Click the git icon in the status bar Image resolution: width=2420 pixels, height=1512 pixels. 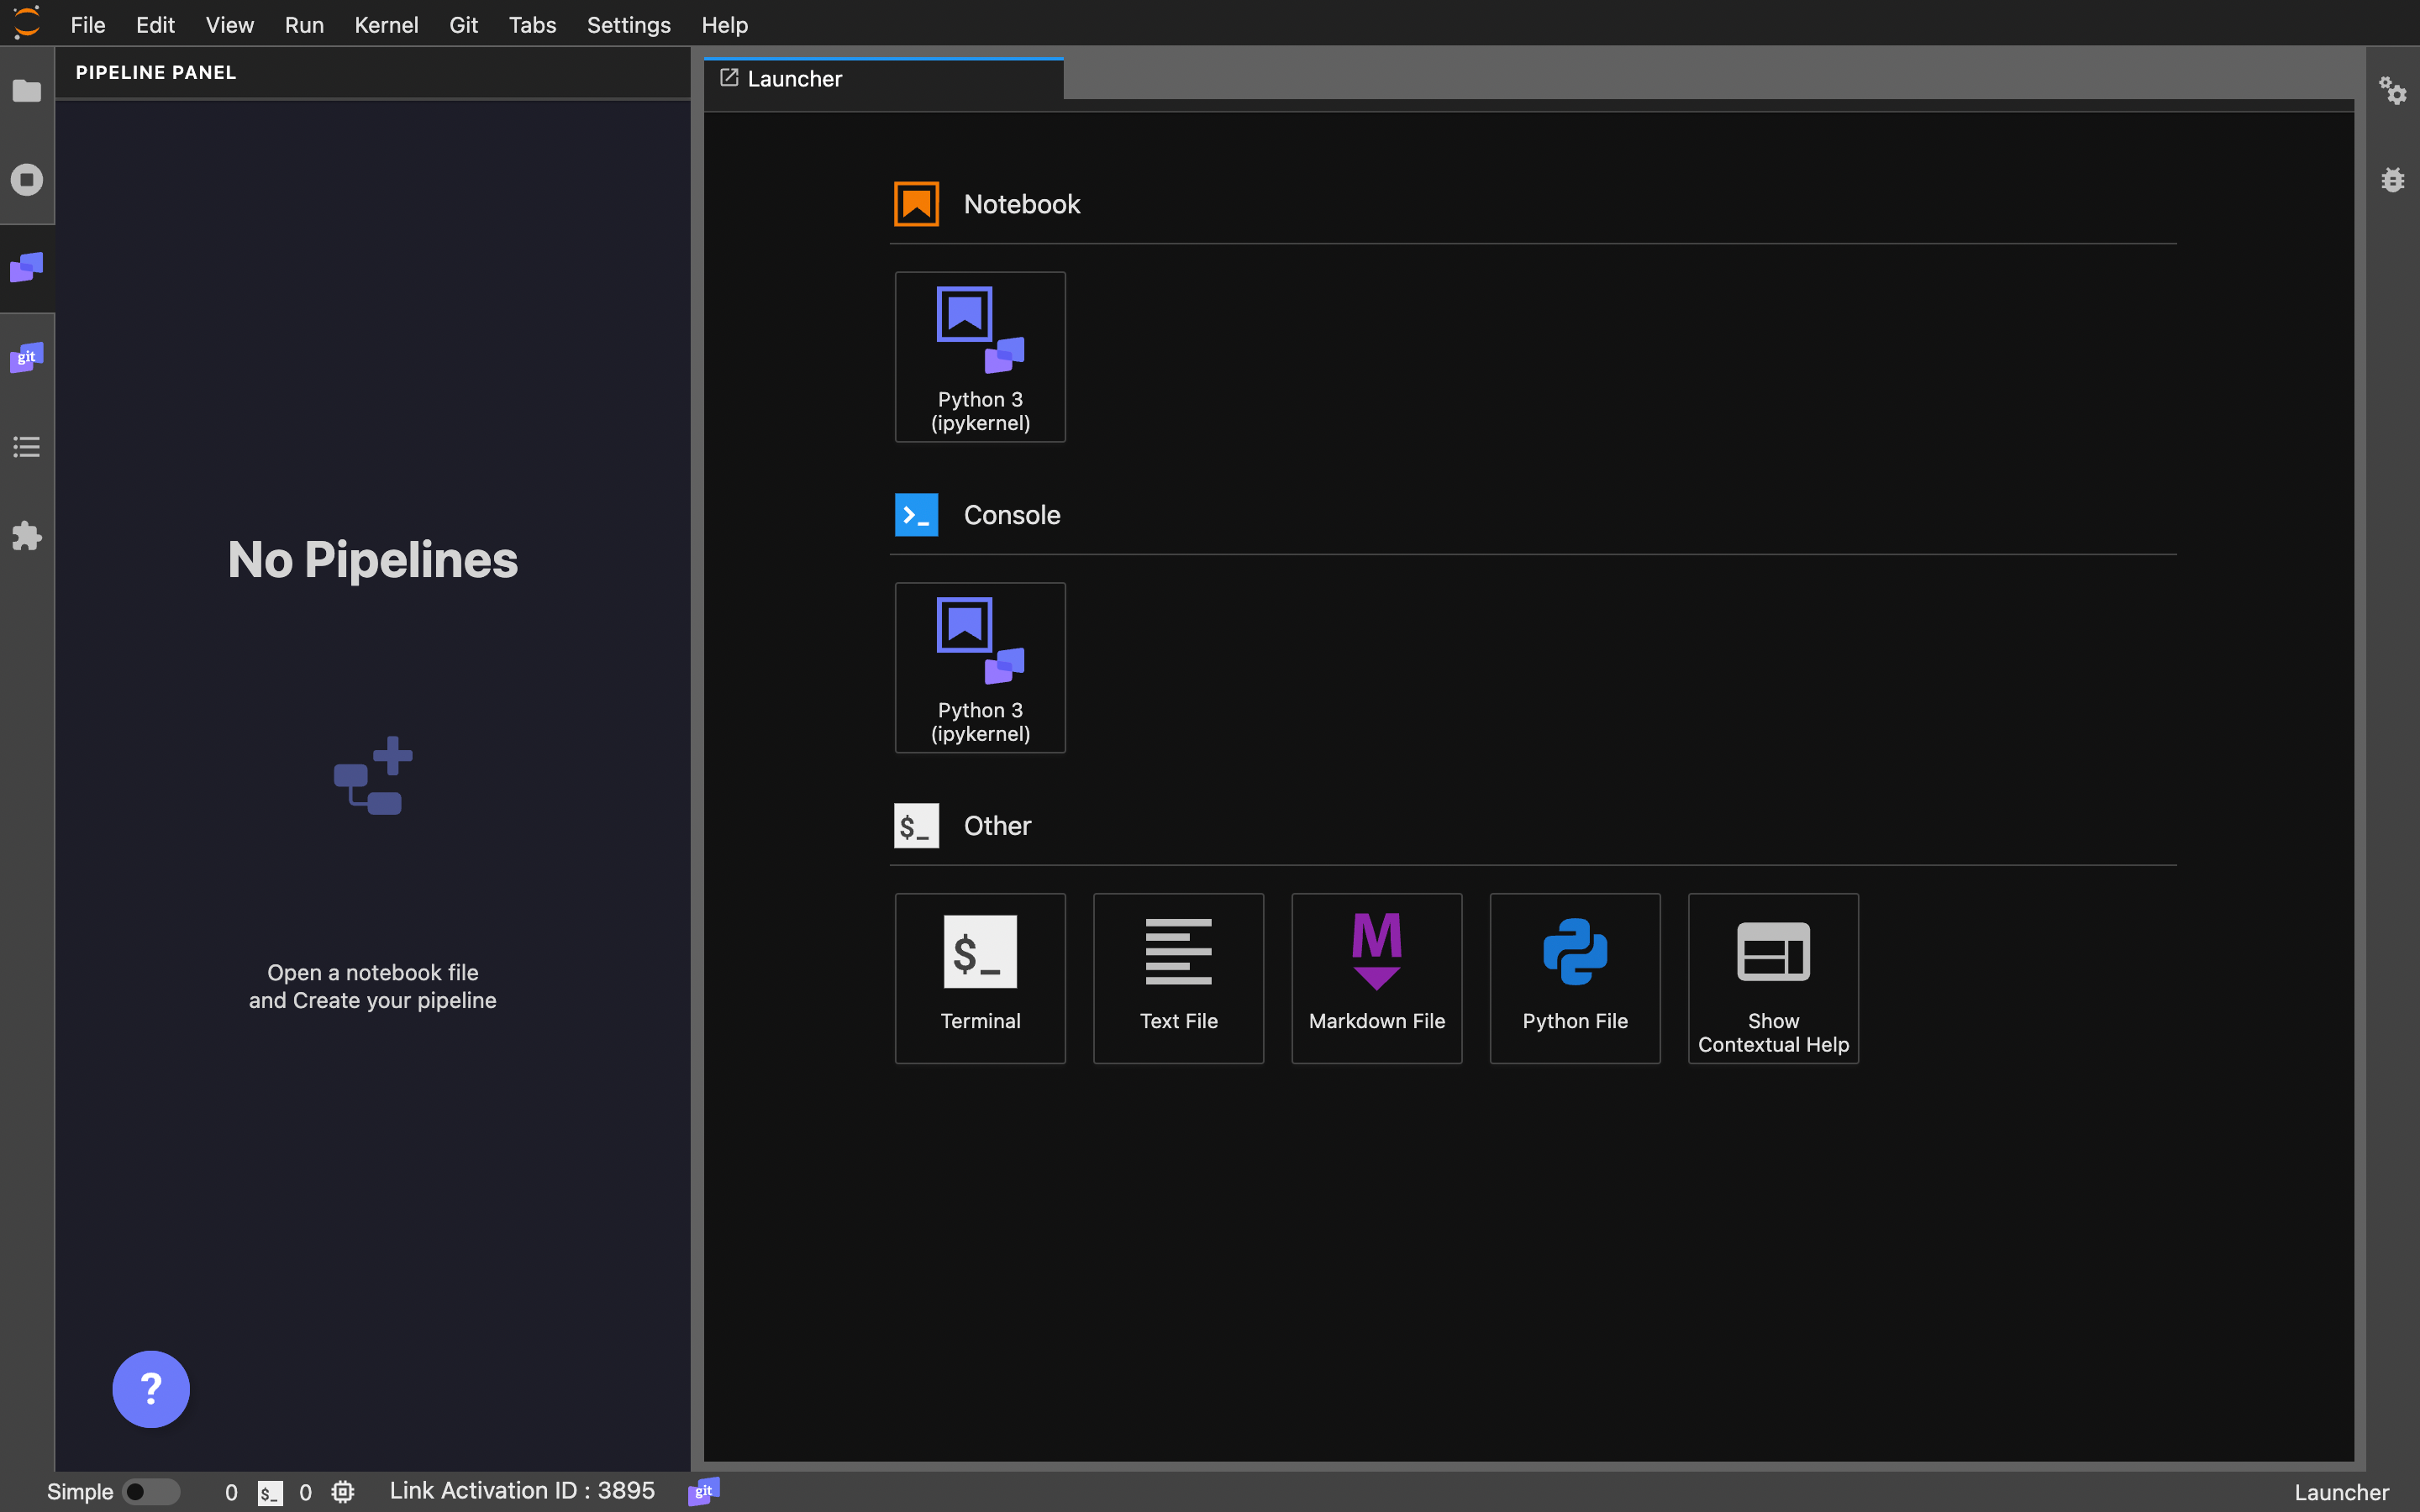pos(704,1491)
